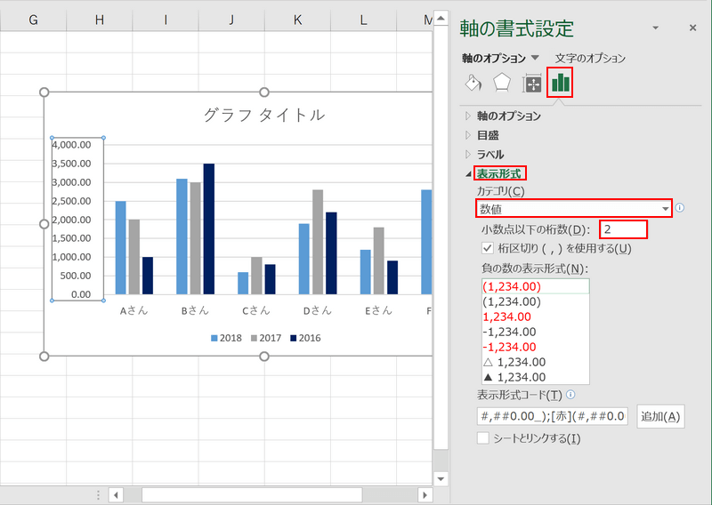Screen dimensions: 712x505
Task: Click the 小数点以下の桁数 input field
Action: click(622, 229)
